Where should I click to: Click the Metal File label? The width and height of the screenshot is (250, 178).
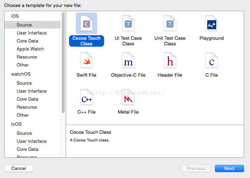tap(128, 112)
